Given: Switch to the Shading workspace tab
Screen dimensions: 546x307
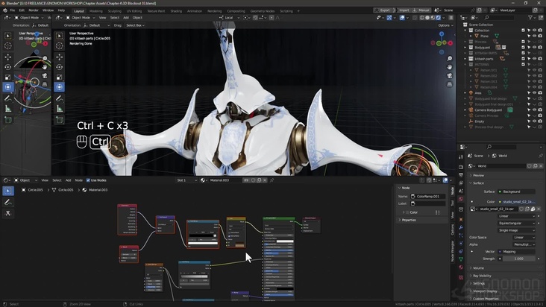Looking at the screenshot, I should 176,11.
